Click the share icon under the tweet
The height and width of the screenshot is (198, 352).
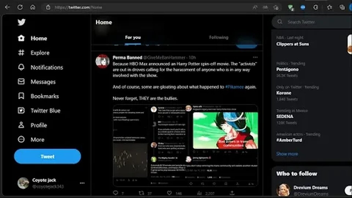[x=232, y=193]
